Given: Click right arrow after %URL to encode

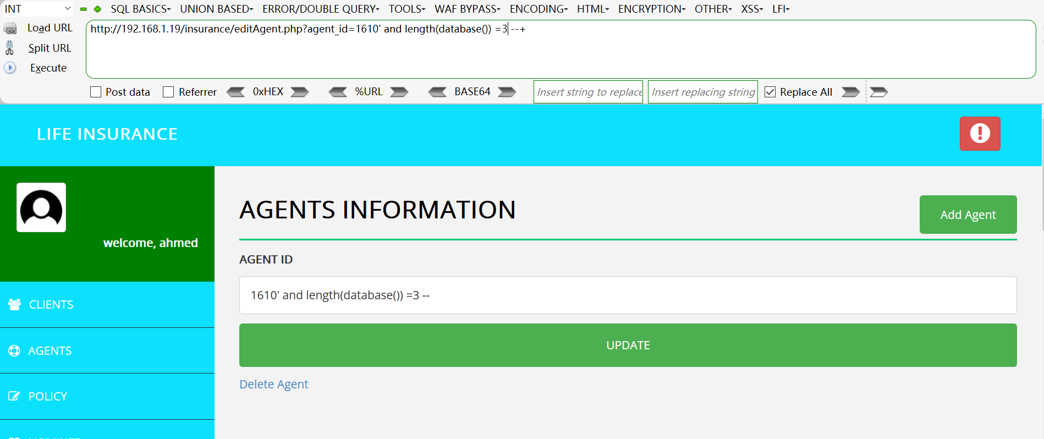Looking at the screenshot, I should (399, 92).
